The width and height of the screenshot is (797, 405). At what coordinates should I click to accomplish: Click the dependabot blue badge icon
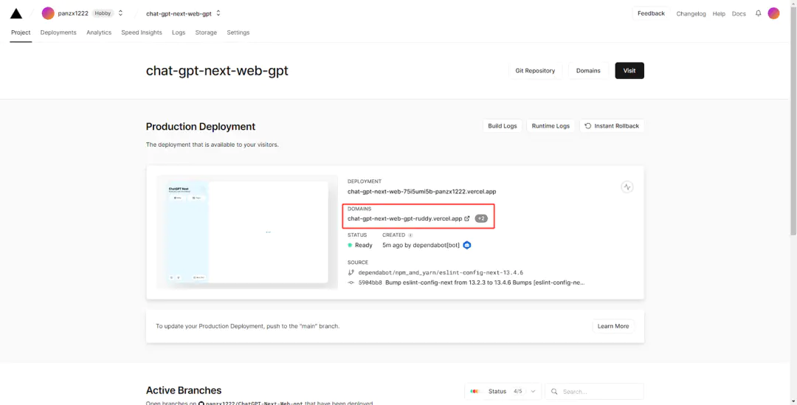[467, 245]
